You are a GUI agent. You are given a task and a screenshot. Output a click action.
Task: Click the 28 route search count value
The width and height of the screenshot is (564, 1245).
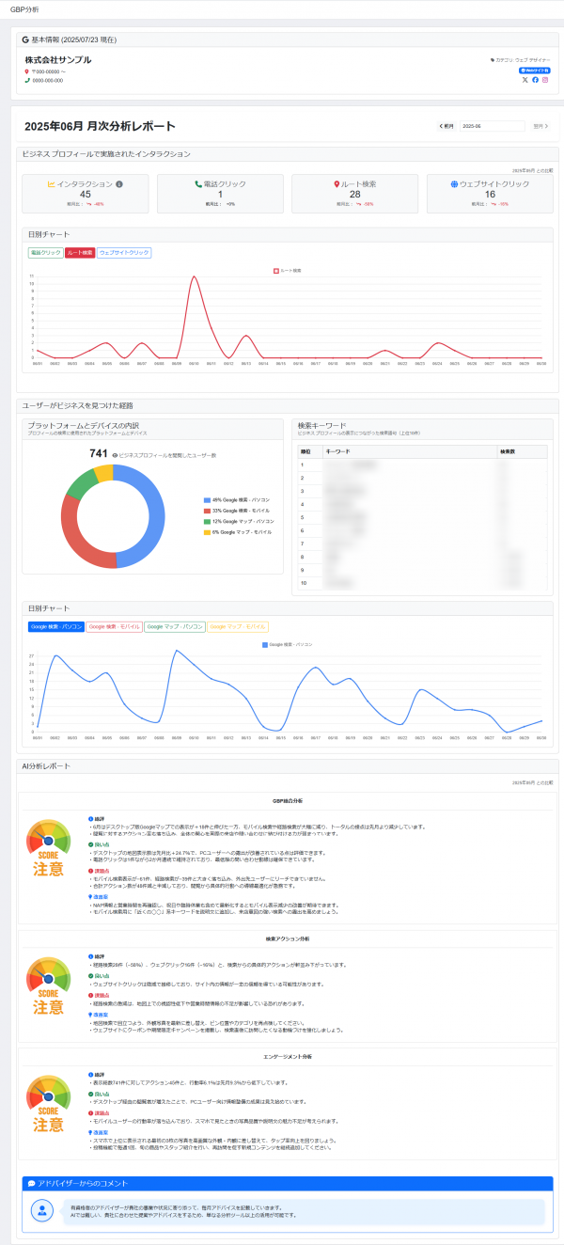[x=354, y=195]
